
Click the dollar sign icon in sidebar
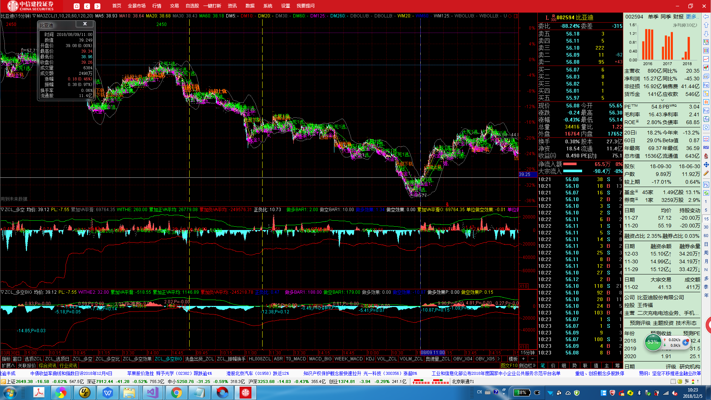point(706,156)
